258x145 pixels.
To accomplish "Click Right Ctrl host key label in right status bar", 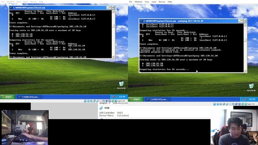I will [251, 104].
